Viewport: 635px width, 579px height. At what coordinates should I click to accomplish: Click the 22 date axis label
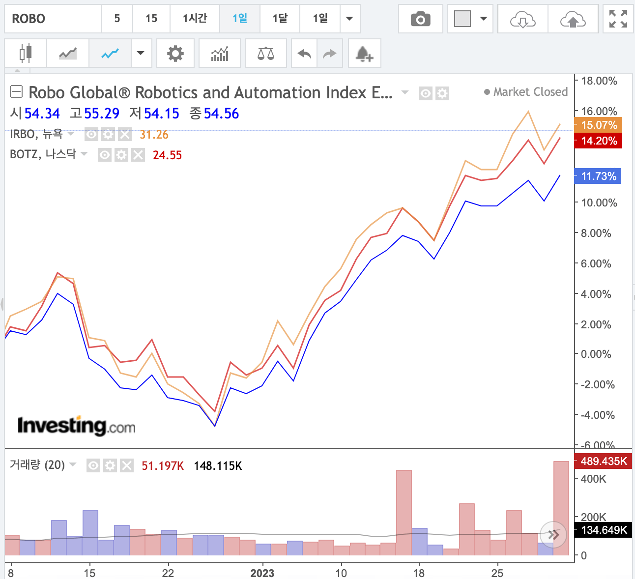[x=168, y=573]
